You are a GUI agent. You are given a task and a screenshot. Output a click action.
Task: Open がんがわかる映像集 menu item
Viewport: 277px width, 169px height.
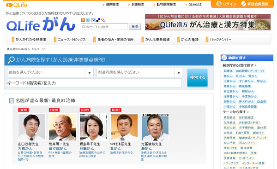29,40
